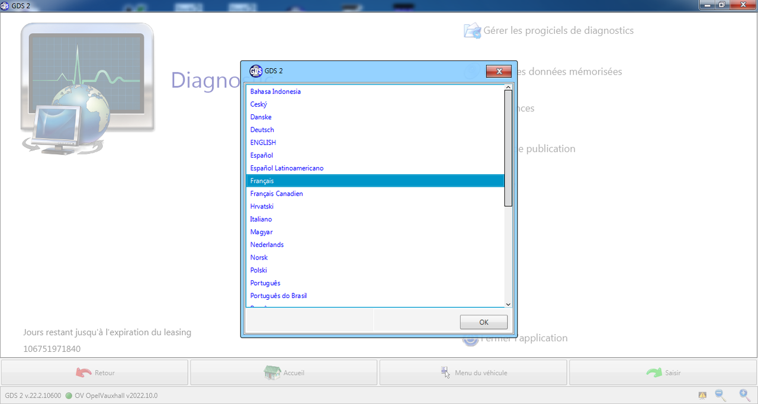Choose Français Canadien in the list
This screenshot has height=404, width=758.
click(x=375, y=194)
